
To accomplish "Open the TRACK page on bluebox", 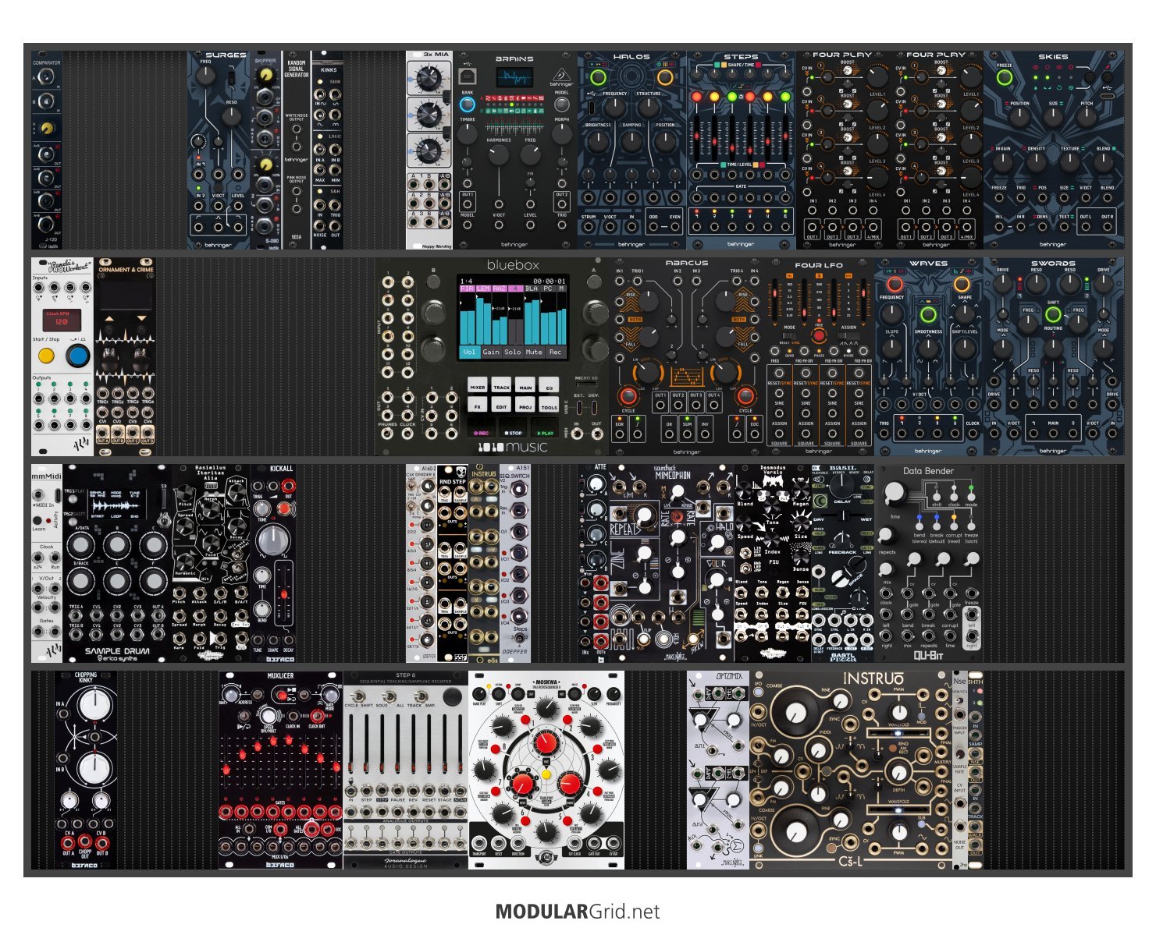I will (x=501, y=386).
